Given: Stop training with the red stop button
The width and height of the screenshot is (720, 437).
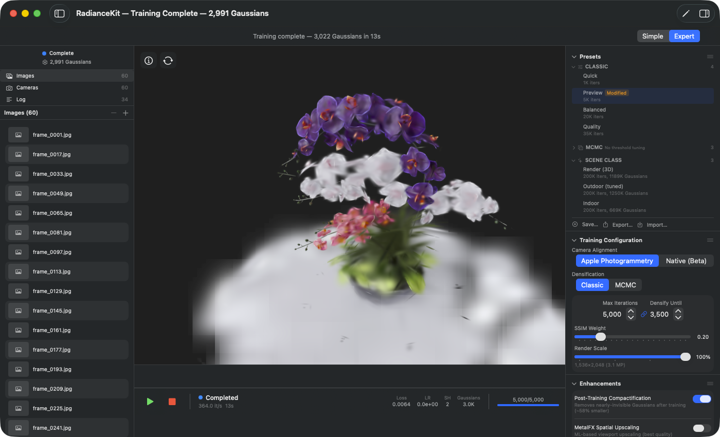Looking at the screenshot, I should [x=172, y=402].
